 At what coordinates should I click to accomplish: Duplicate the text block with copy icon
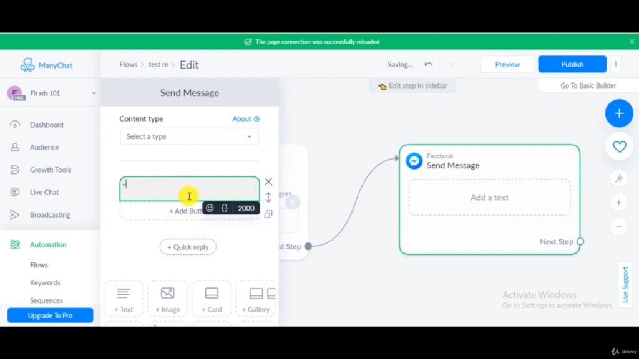(268, 214)
